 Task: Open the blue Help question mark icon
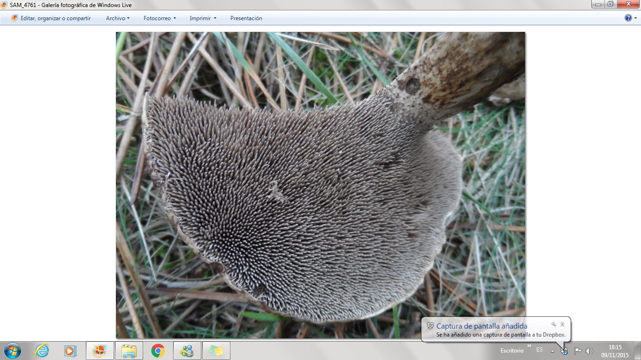click(x=628, y=18)
